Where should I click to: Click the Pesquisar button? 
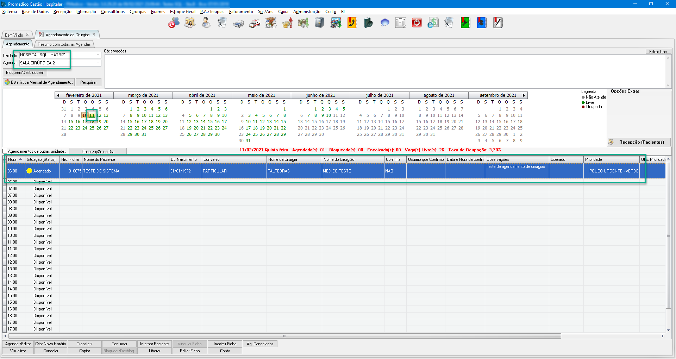coord(88,82)
